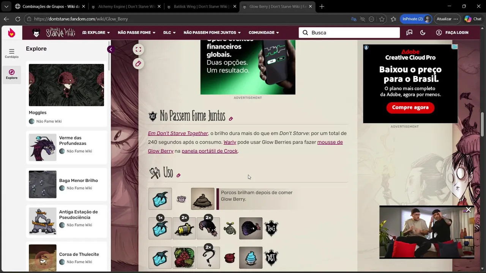Click the Glow Berry icon in pig row

click(x=160, y=199)
